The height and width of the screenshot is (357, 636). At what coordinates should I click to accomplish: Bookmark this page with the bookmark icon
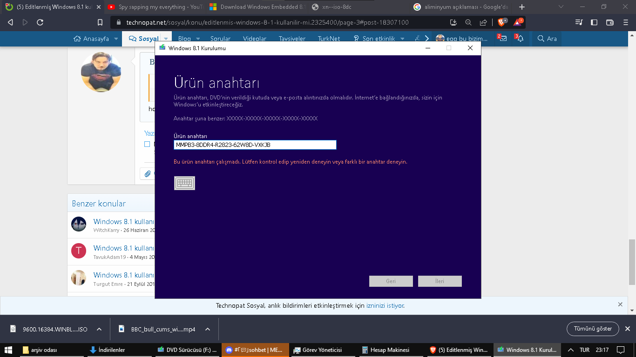[x=100, y=22]
